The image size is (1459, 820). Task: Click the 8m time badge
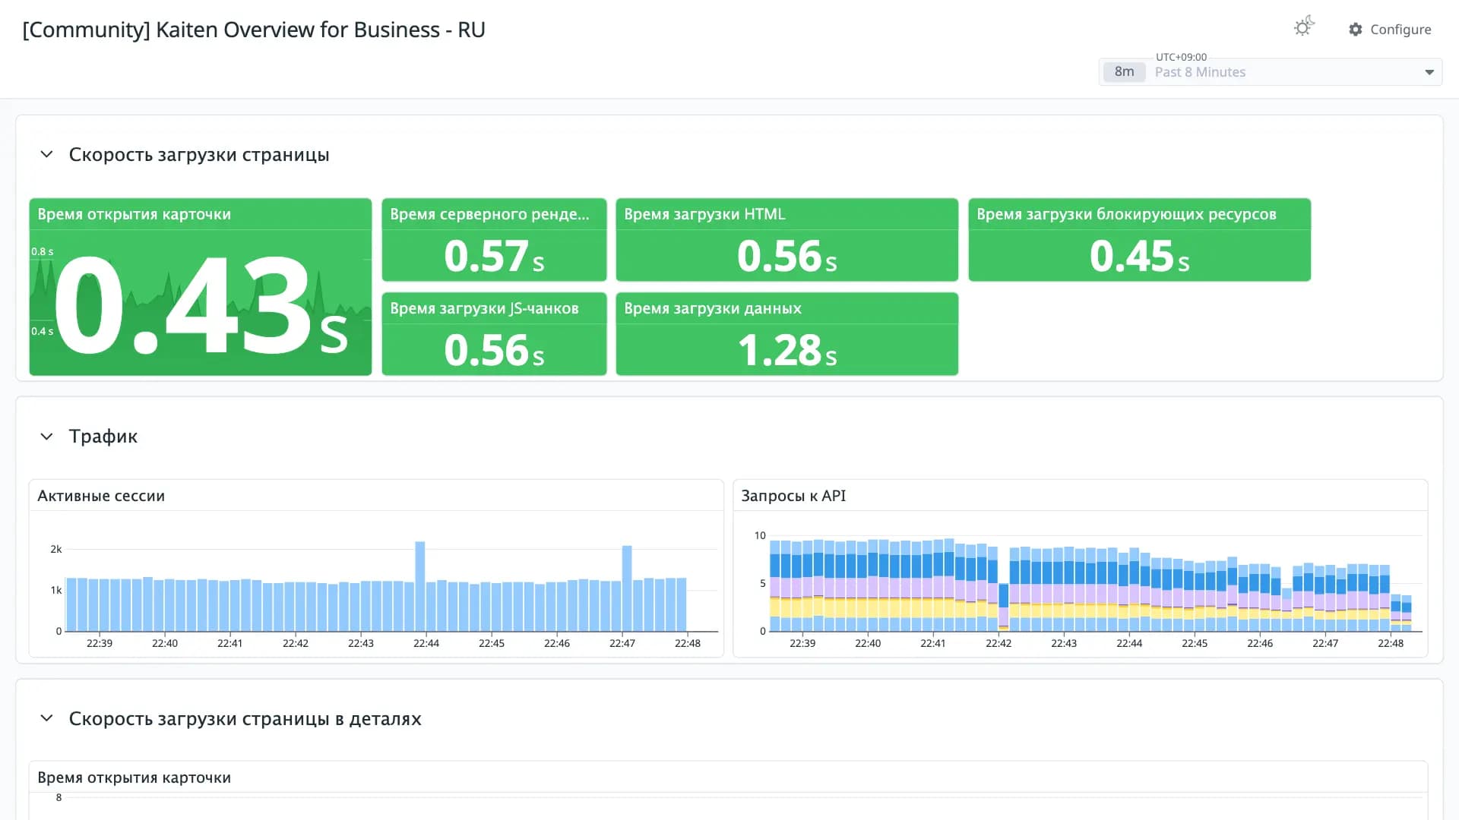coord(1124,72)
